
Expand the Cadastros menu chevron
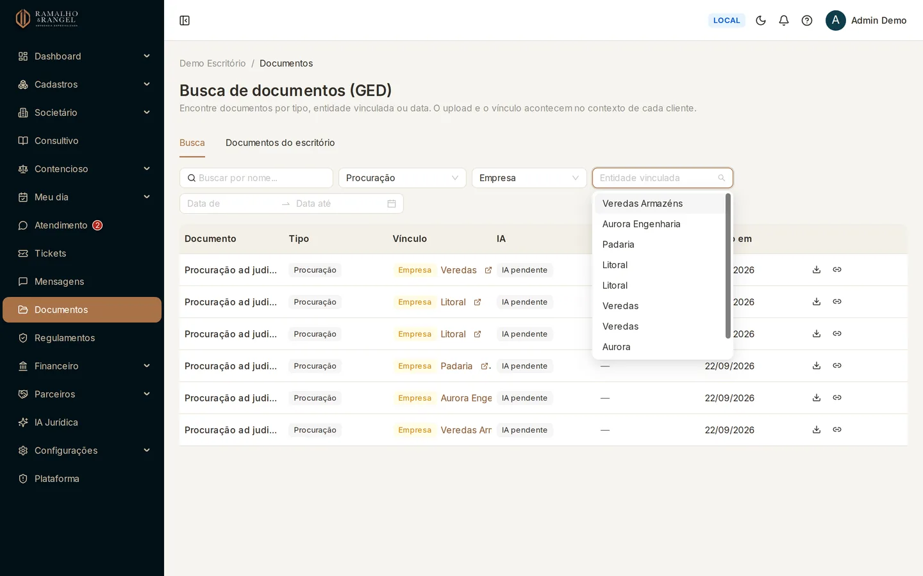[x=147, y=84]
